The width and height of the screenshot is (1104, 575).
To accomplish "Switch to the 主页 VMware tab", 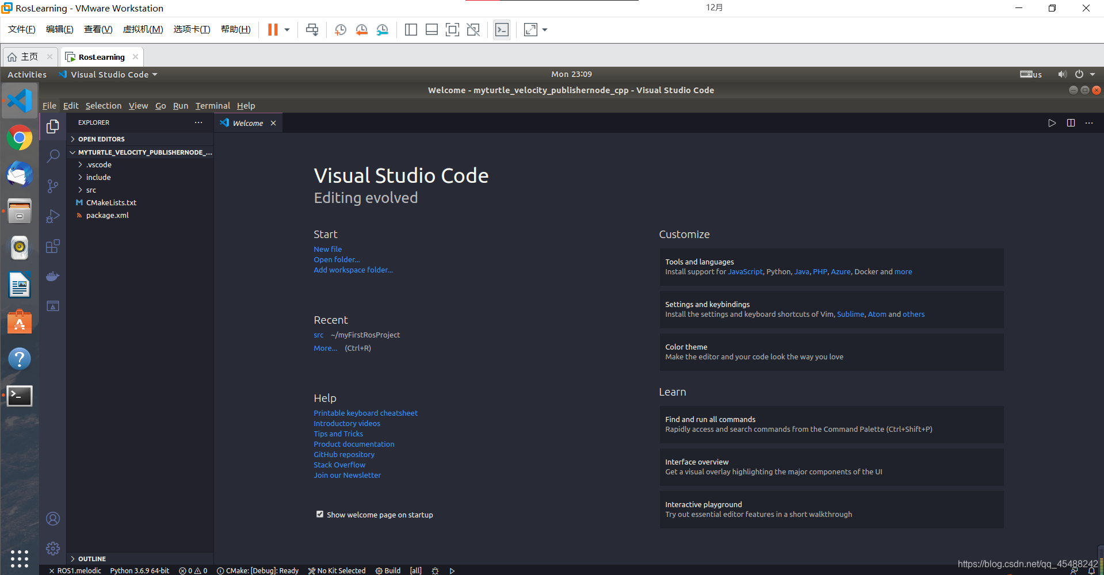I will [30, 57].
